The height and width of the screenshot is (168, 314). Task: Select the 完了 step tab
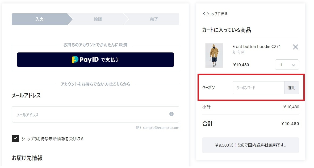154,19
